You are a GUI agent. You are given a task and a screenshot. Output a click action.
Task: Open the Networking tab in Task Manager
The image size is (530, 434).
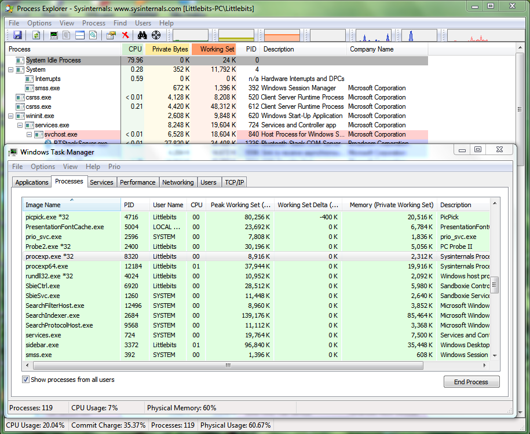pos(178,182)
